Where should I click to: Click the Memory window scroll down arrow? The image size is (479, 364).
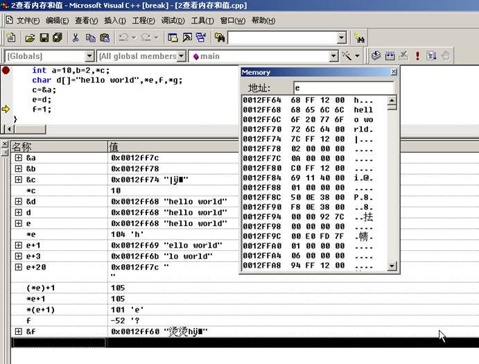pos(392,266)
